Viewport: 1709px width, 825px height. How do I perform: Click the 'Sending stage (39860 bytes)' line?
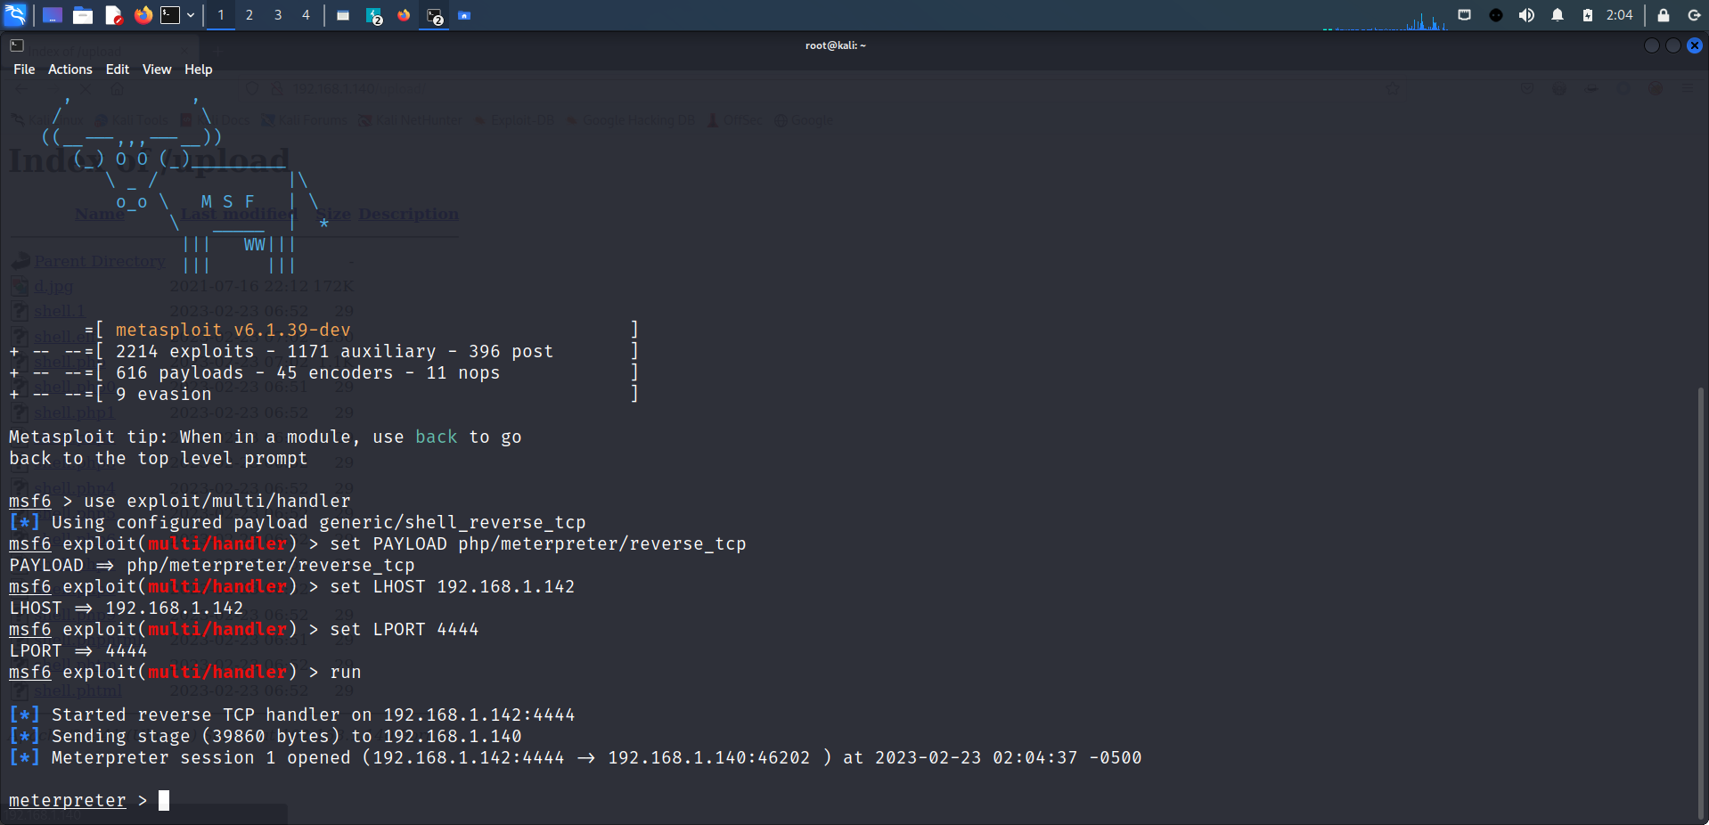pyautogui.click(x=266, y=736)
